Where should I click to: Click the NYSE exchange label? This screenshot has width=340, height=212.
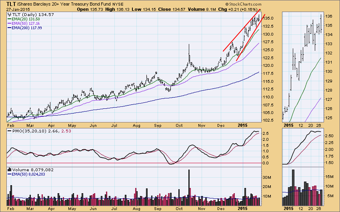pyautogui.click(x=118, y=4)
